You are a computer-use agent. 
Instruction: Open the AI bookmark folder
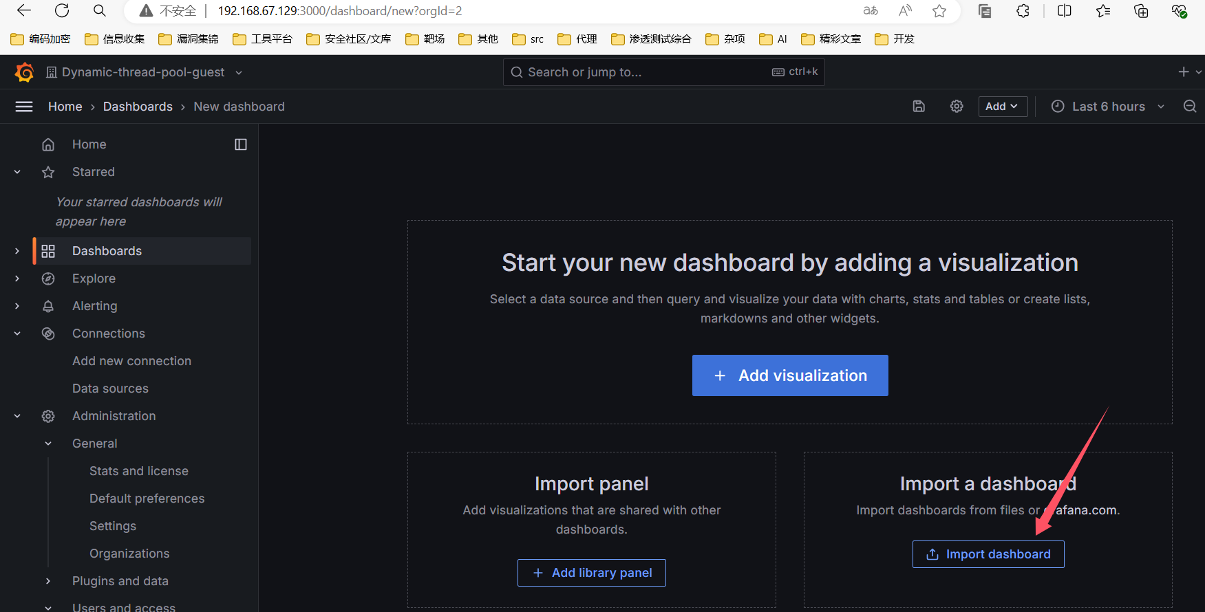[x=774, y=39]
